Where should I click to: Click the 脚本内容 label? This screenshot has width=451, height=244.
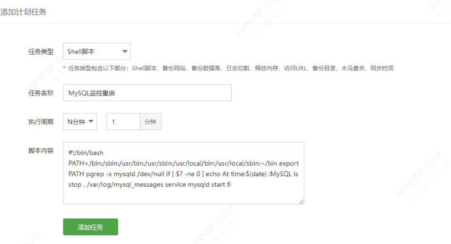point(41,151)
